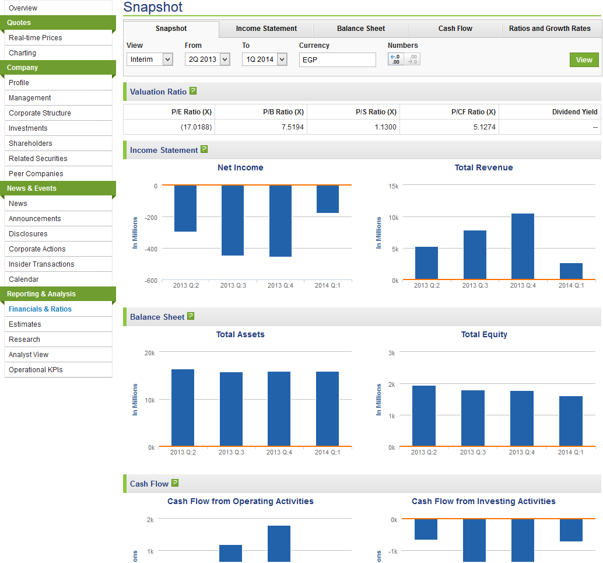Click the 2014 Q:1 Net Income bar
This screenshot has height=563, width=603.
pyautogui.click(x=328, y=199)
